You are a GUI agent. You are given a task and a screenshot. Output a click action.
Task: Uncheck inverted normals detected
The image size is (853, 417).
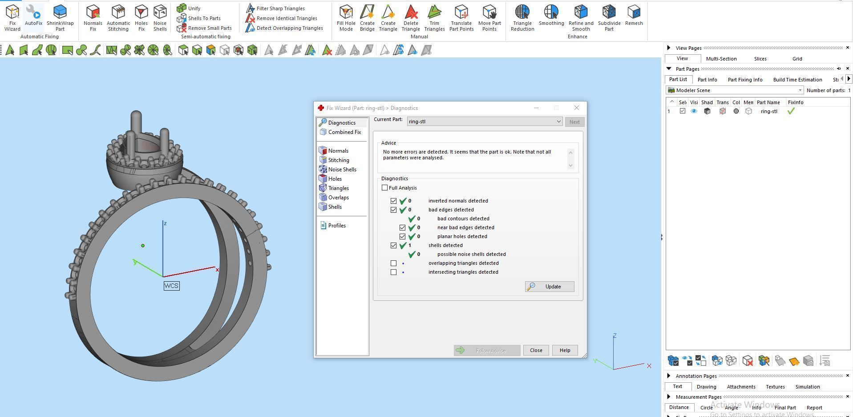[x=394, y=201]
